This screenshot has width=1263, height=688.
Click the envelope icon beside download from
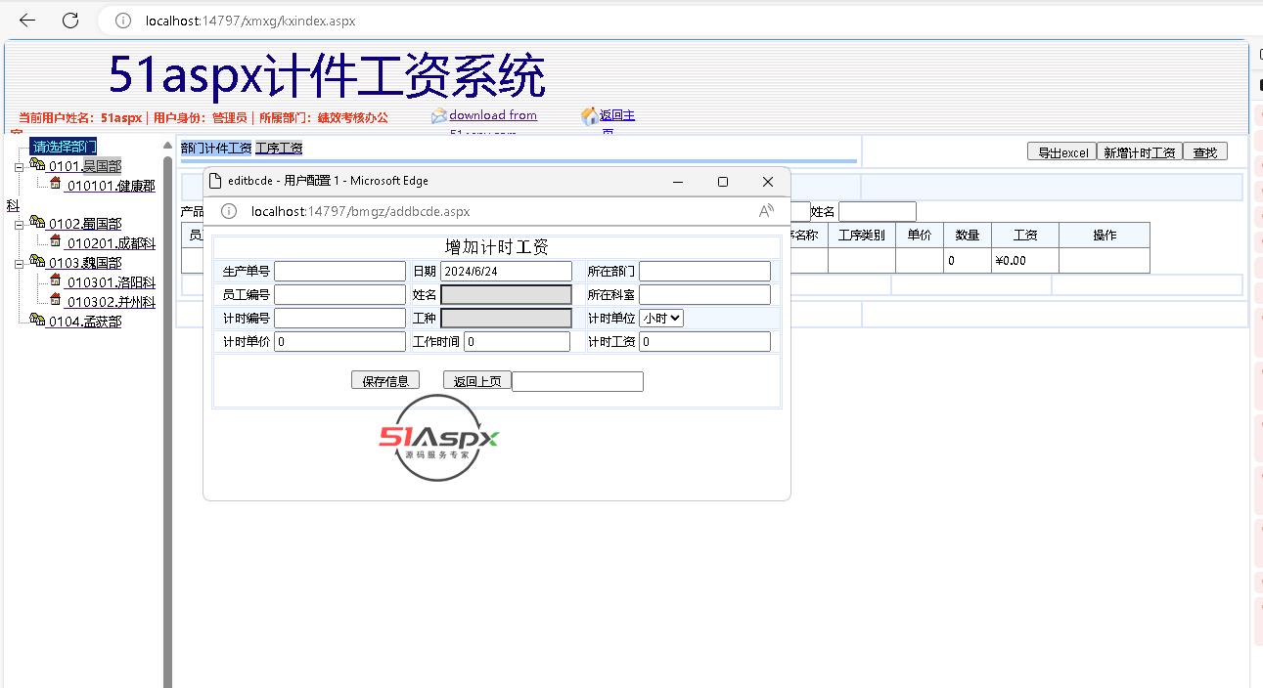tap(439, 116)
